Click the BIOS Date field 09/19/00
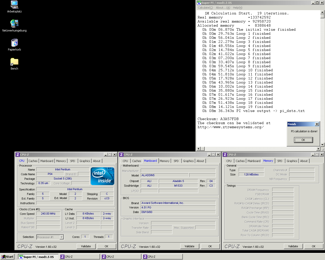The height and width of the screenshot is (260, 325). pyautogui.click(x=178, y=212)
